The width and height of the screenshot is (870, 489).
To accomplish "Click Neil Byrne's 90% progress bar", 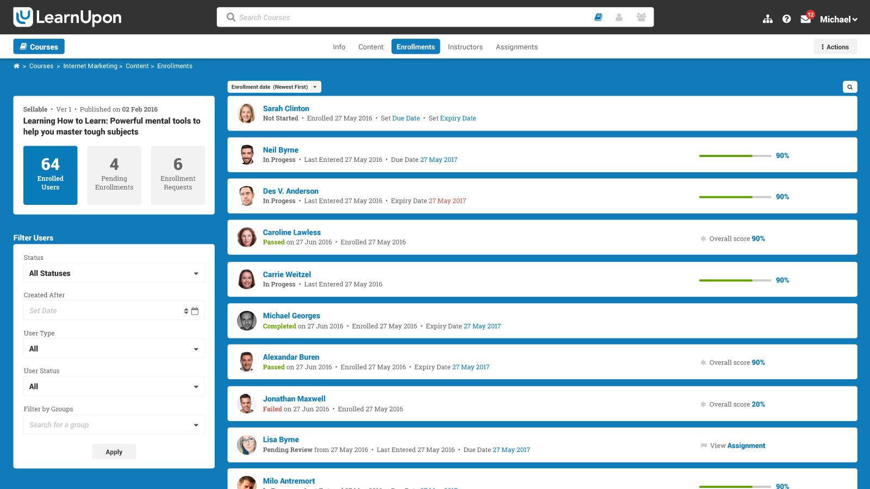I will click(735, 155).
